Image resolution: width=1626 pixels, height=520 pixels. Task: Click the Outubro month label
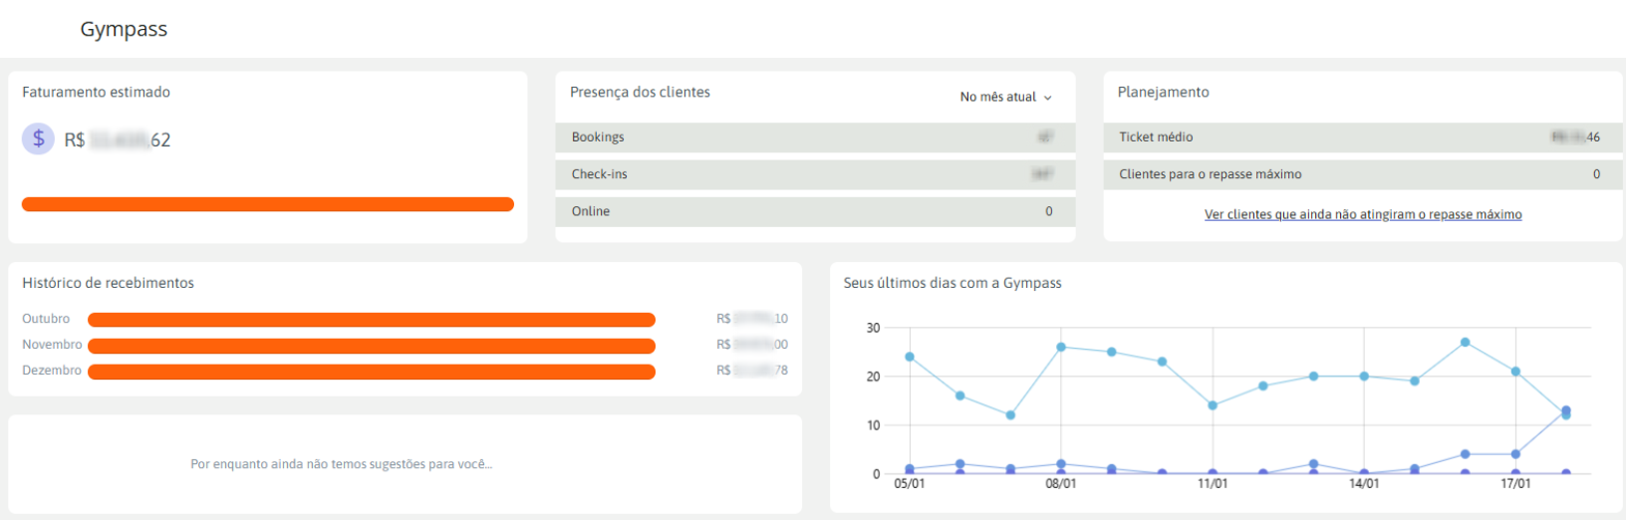coord(46,319)
